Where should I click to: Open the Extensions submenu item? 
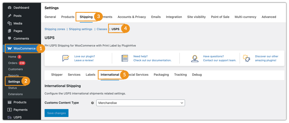(16, 94)
